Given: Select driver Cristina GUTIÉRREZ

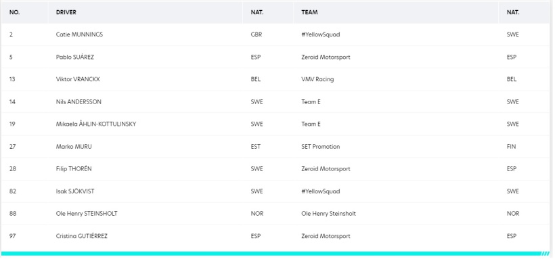Looking at the screenshot, I should coord(81,236).
